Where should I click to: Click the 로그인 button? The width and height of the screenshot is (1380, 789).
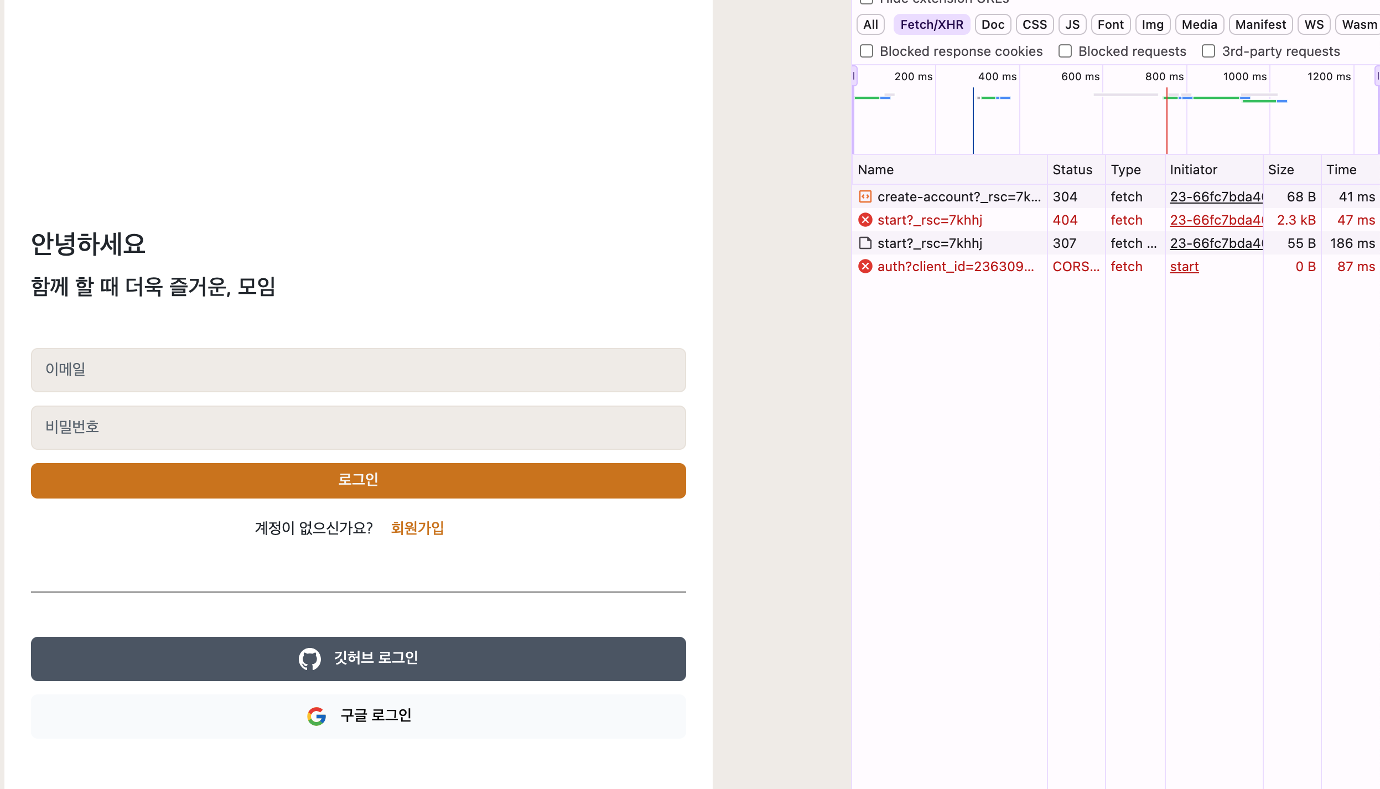tap(359, 480)
